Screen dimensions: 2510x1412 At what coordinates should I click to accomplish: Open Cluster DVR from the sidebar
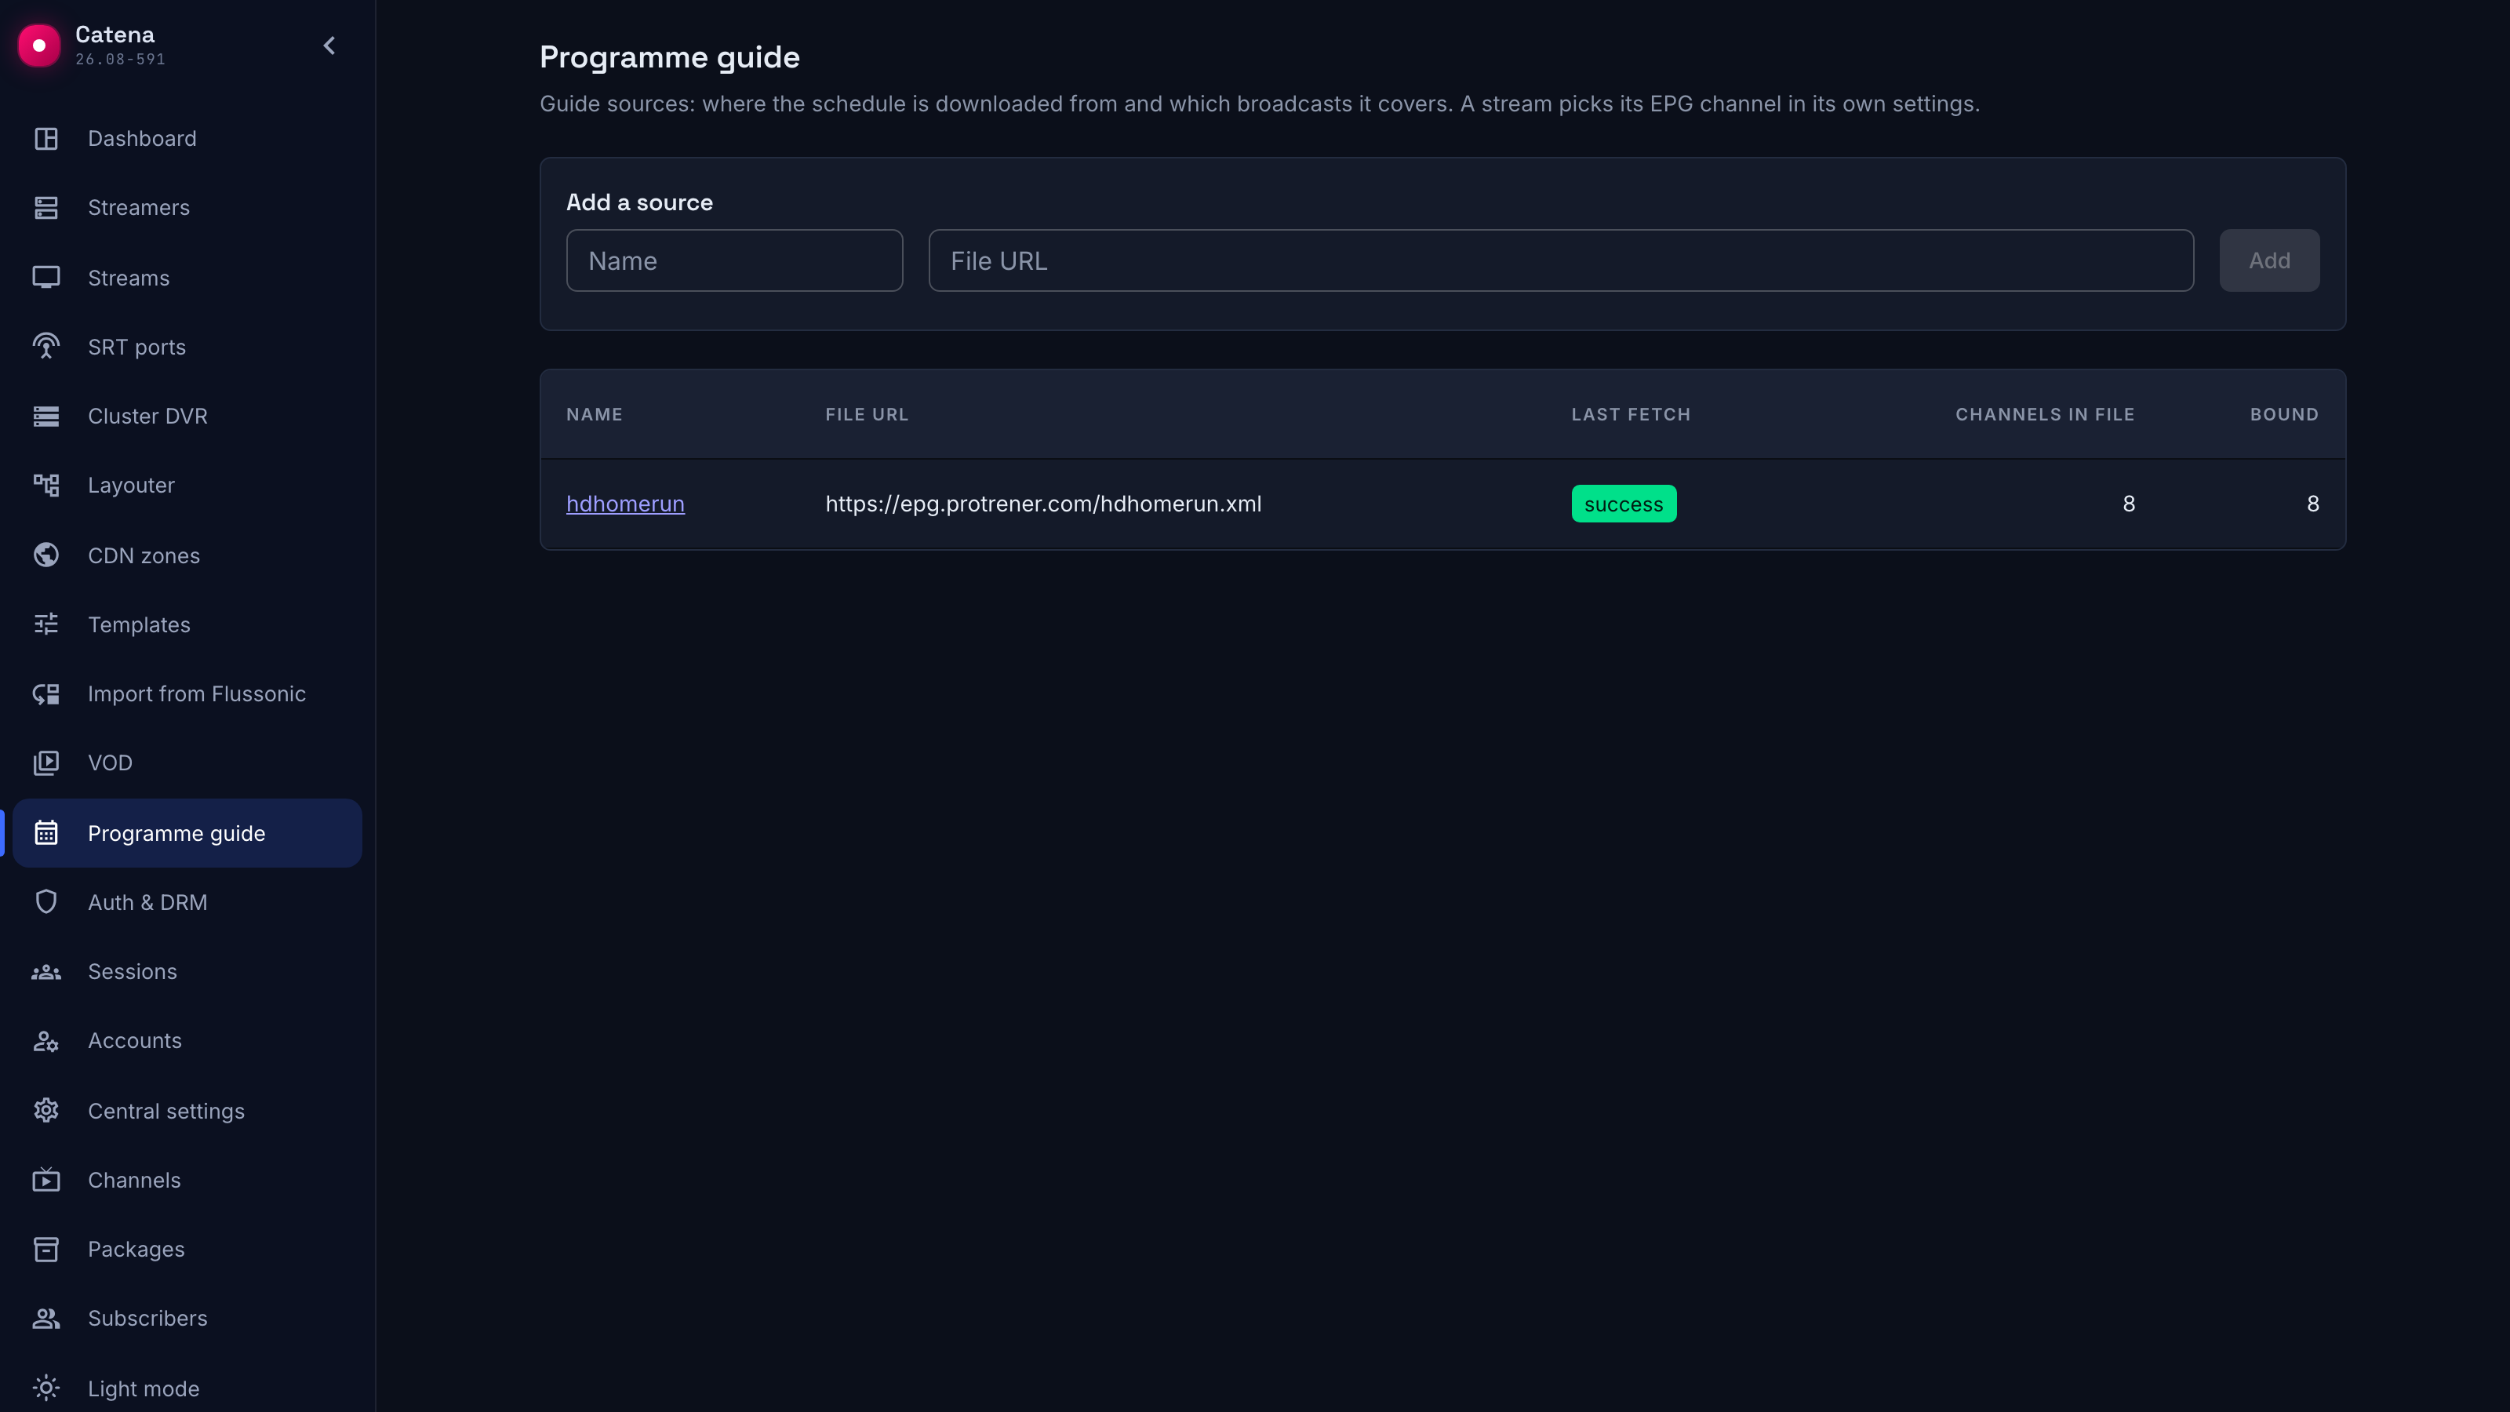[187, 416]
